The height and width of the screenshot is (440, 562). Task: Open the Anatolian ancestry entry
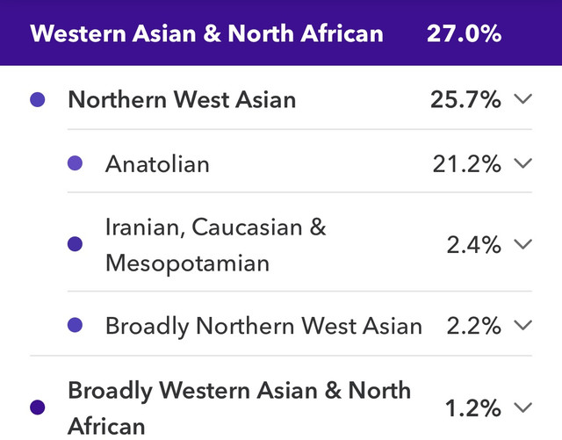157,163
